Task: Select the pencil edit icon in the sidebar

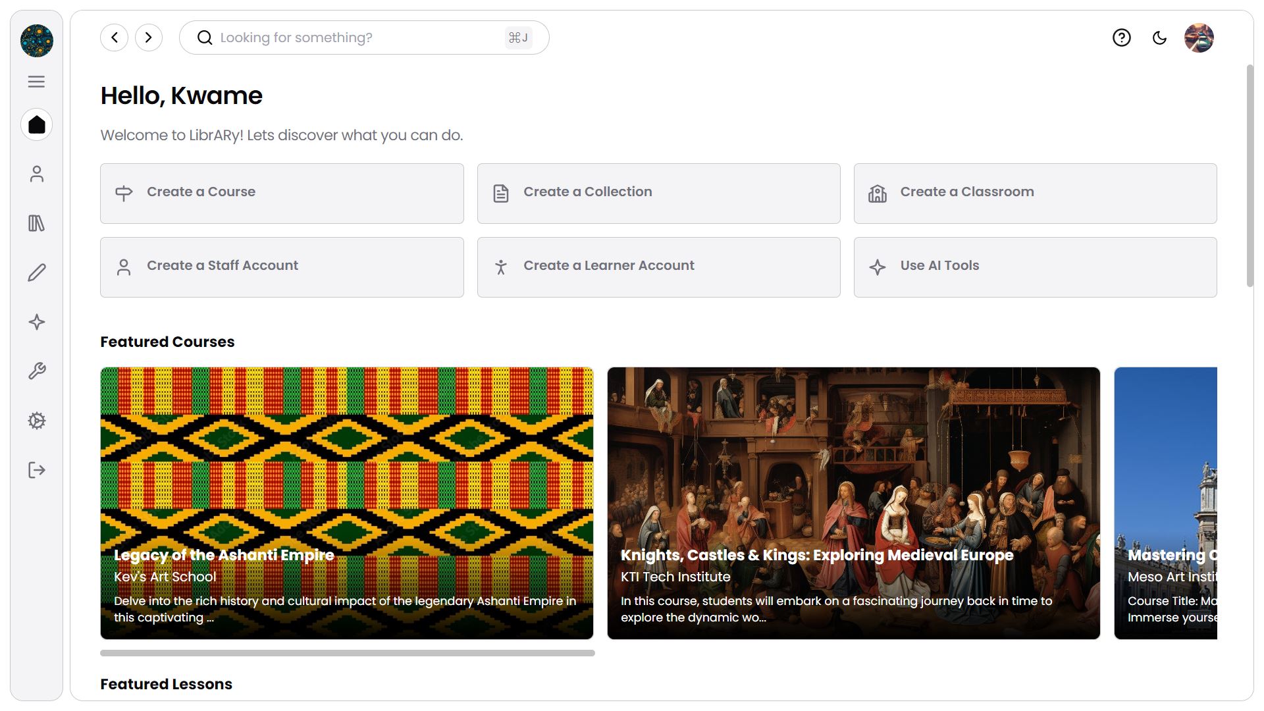Action: click(37, 273)
